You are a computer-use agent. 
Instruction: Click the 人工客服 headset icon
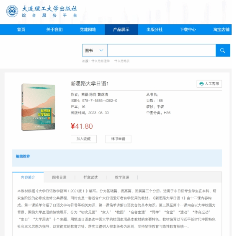[x=201, y=84]
